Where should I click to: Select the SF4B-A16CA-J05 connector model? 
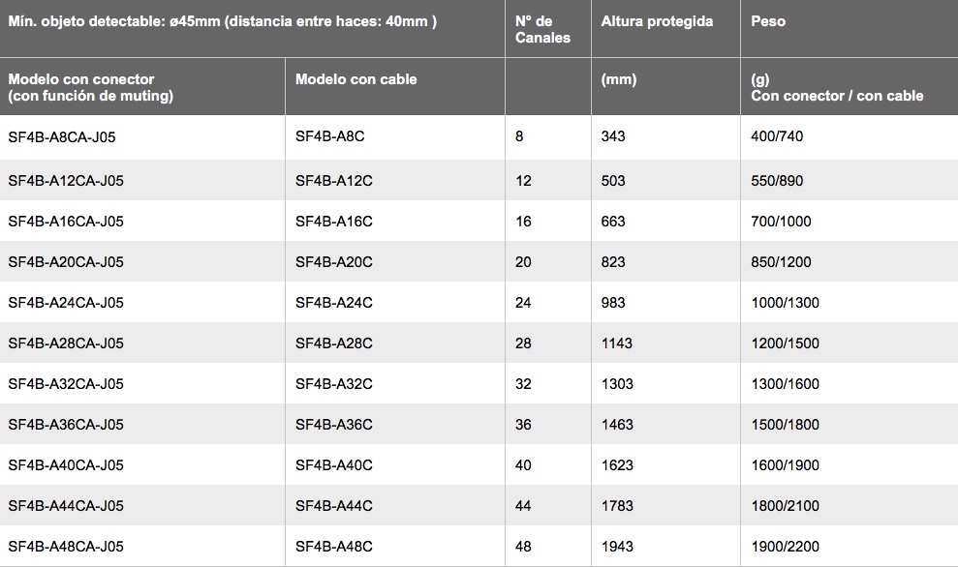[66, 221]
